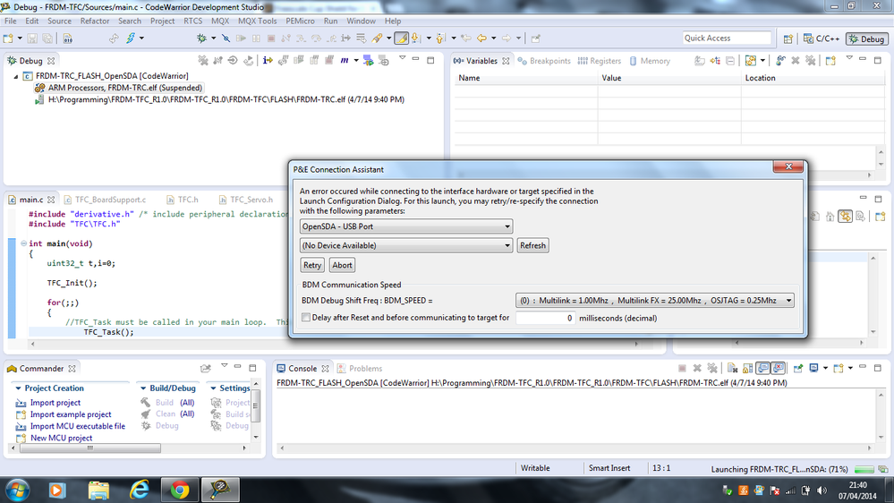The height and width of the screenshot is (503, 894).
Task: Click the Retry button in Connection Assistant
Action: click(x=312, y=265)
